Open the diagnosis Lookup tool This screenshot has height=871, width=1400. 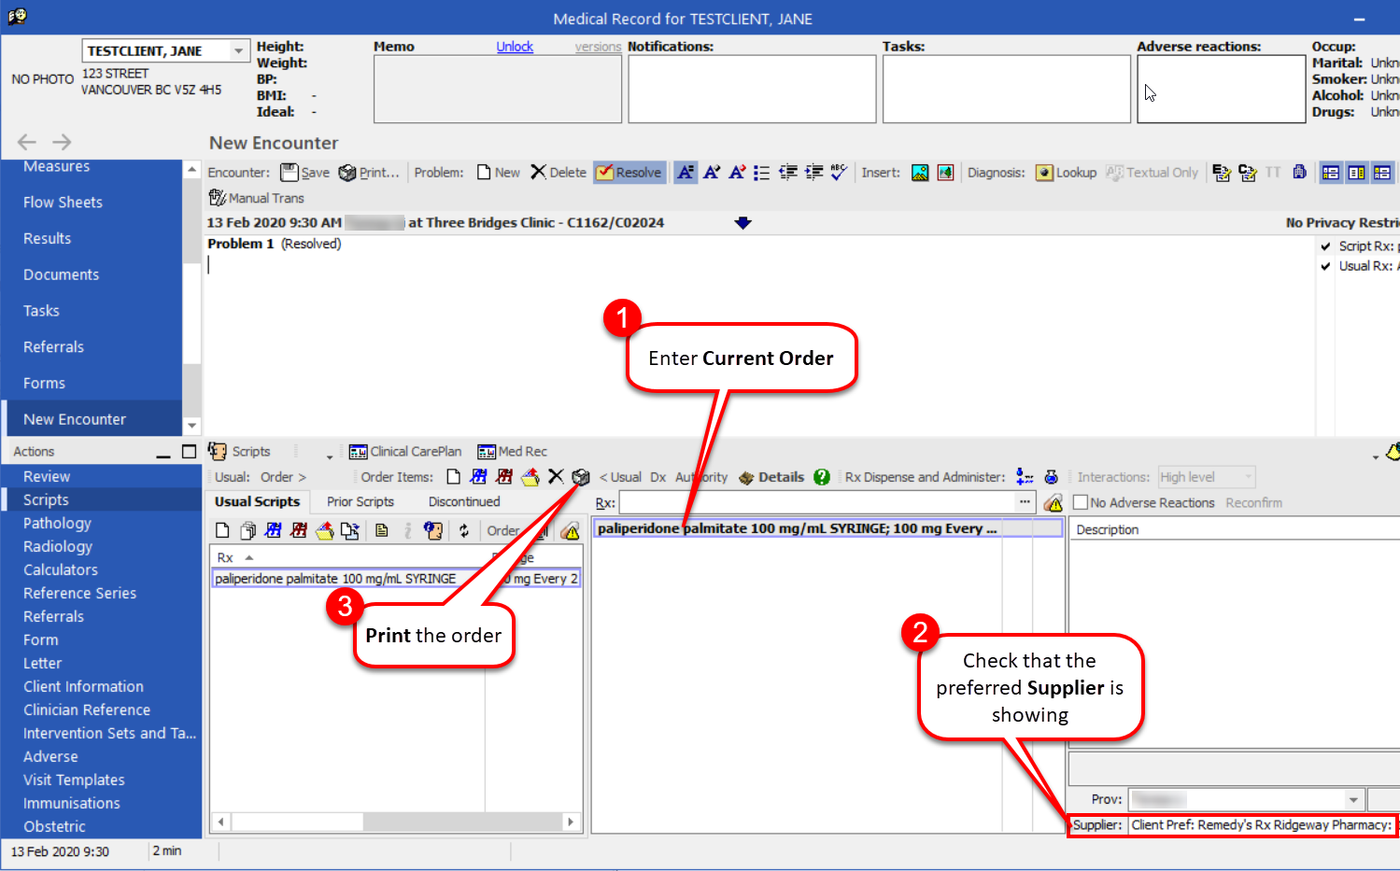click(x=1066, y=173)
